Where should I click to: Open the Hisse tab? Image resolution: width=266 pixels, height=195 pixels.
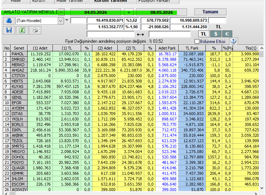[x=16, y=1]
